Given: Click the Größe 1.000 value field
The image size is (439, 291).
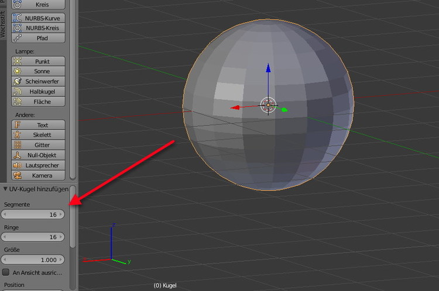Looking at the screenshot, I should tap(33, 259).
